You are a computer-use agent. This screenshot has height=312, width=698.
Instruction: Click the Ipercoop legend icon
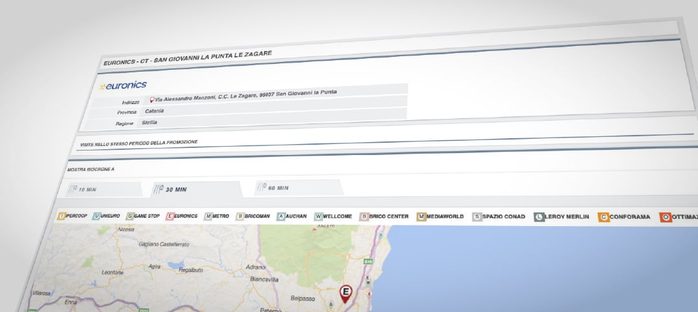click(x=62, y=216)
